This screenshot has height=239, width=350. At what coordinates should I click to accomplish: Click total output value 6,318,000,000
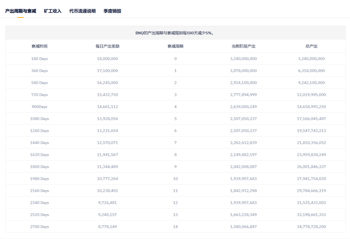(311, 71)
